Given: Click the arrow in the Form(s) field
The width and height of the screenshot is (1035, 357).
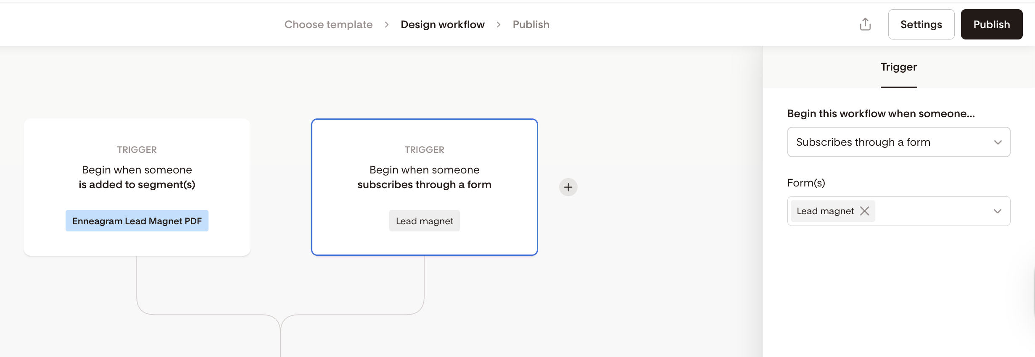Looking at the screenshot, I should click(997, 211).
